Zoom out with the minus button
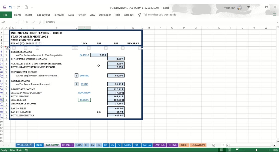 tap(243, 150)
